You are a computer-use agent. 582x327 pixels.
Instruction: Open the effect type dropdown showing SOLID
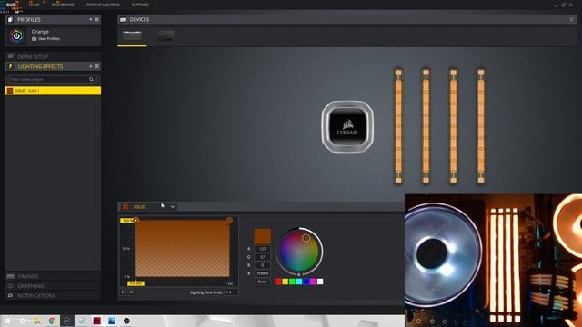point(148,206)
